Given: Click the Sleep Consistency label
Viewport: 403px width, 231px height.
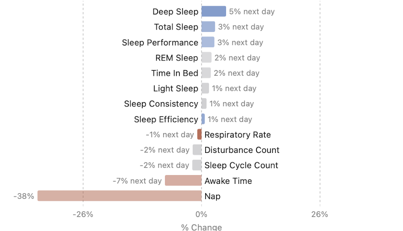Looking at the screenshot, I should click(161, 104).
